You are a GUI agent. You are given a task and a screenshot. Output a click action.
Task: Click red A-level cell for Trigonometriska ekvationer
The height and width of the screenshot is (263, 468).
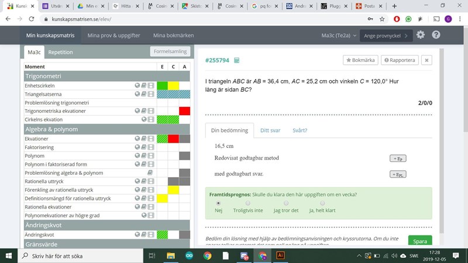(x=184, y=111)
